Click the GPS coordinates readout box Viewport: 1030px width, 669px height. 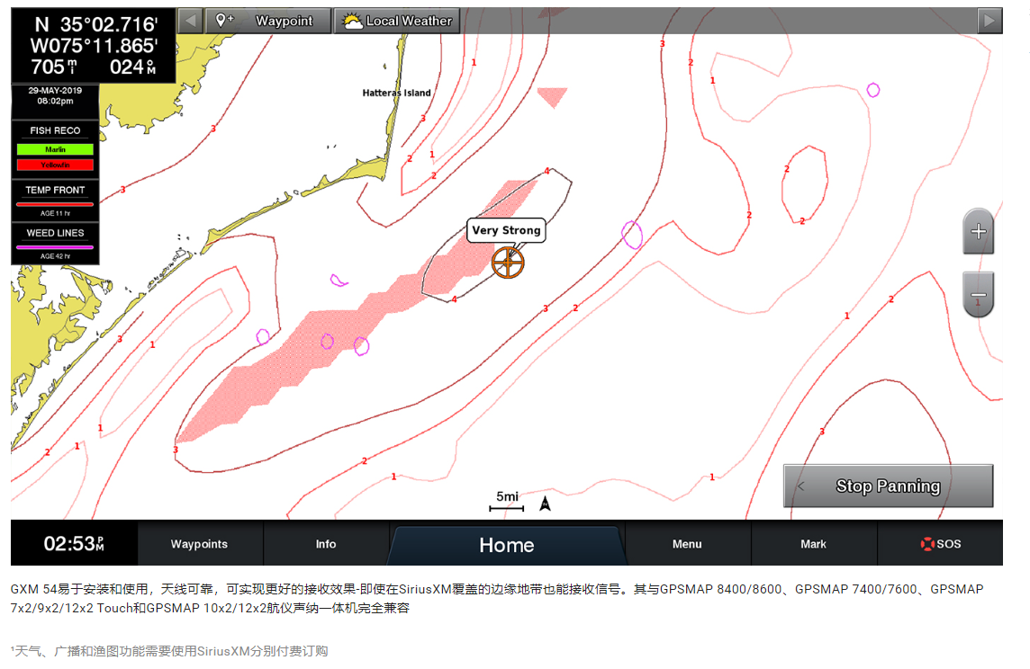pos(93,46)
